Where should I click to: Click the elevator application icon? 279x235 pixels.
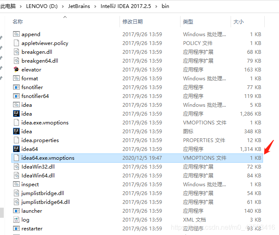click(16, 69)
